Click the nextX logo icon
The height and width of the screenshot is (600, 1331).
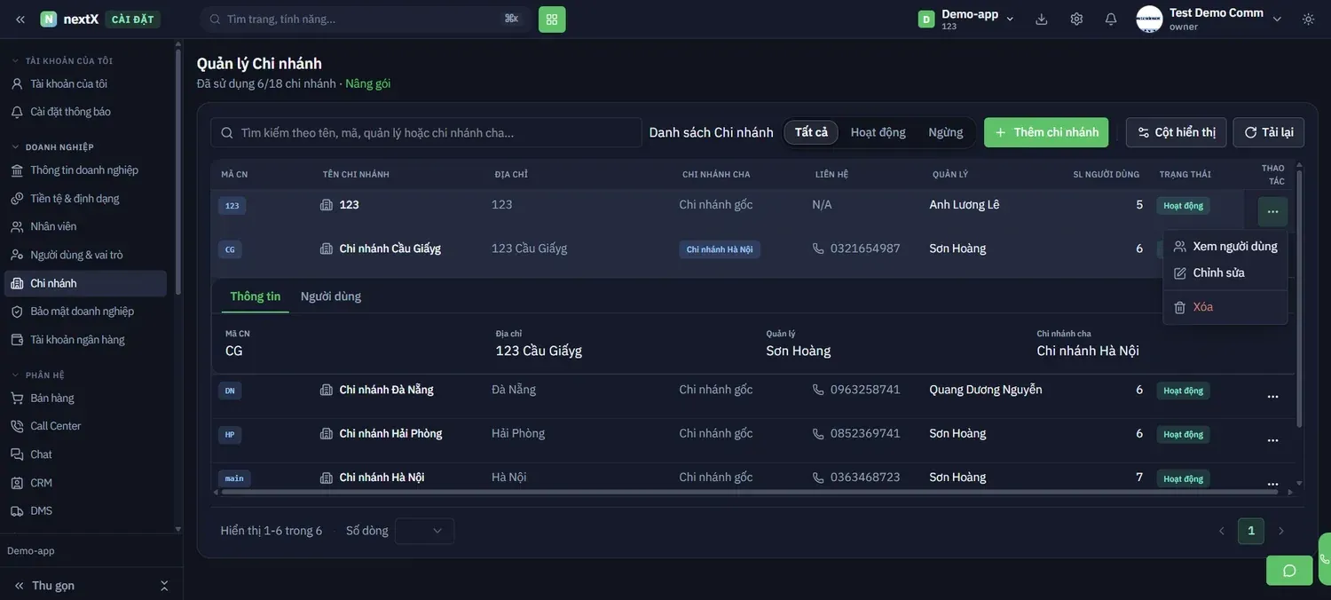coord(49,19)
